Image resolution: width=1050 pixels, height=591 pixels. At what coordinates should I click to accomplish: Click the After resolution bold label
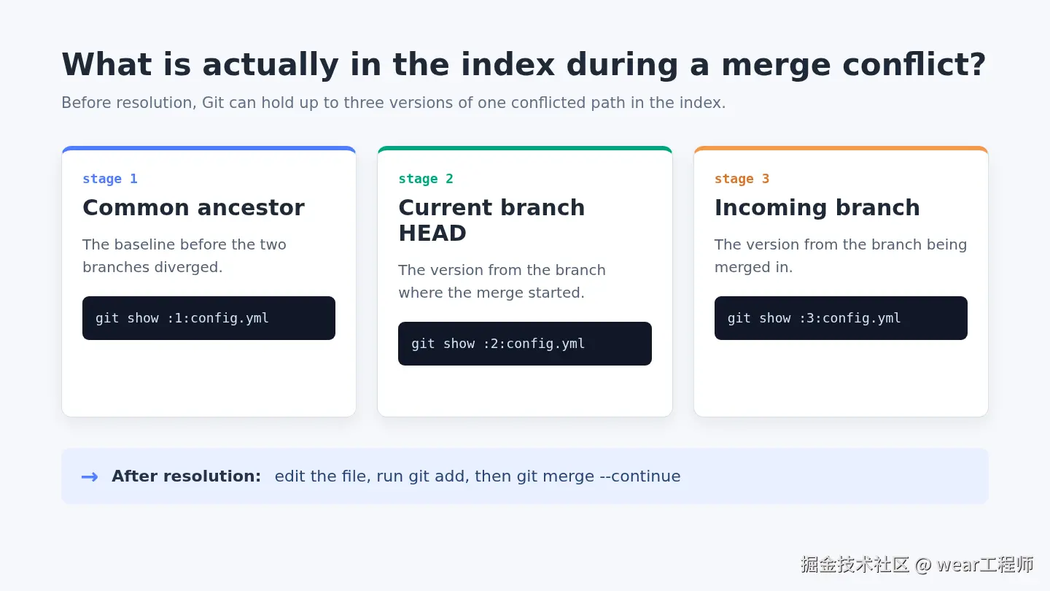(x=186, y=476)
